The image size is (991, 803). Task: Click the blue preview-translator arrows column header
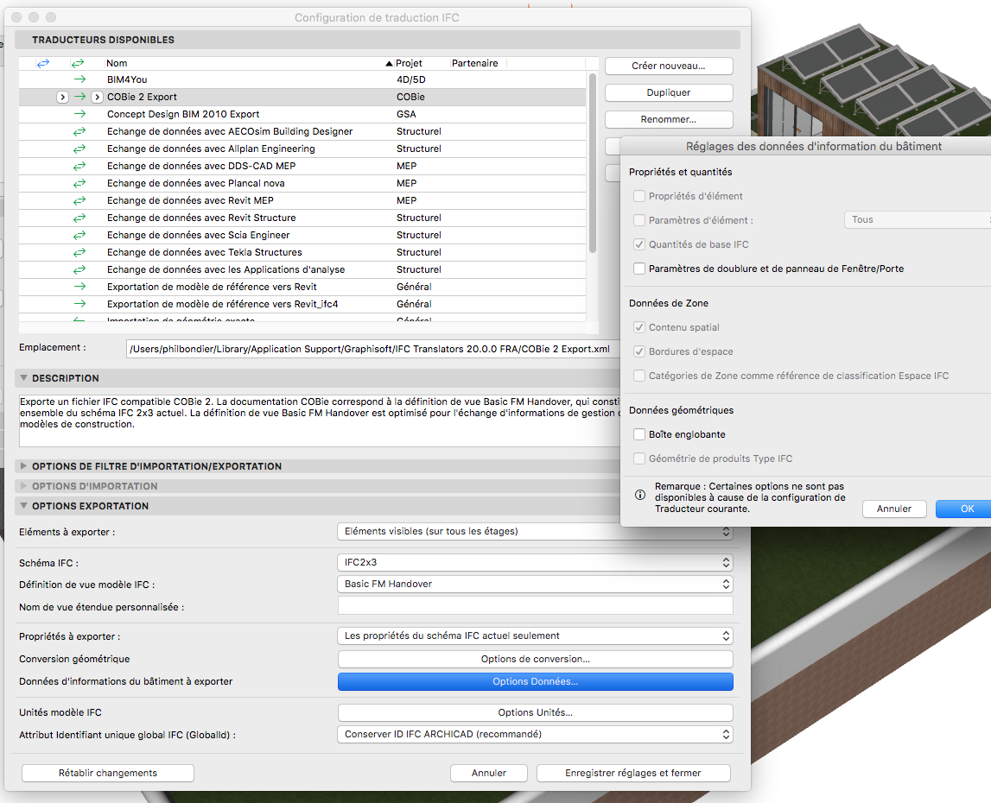click(43, 63)
